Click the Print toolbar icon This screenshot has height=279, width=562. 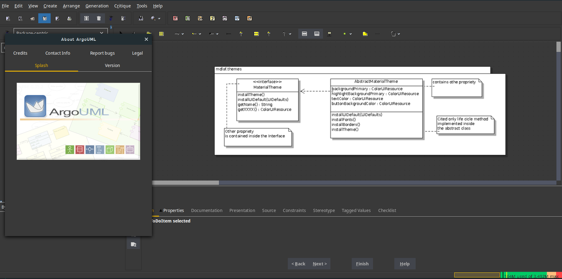[69, 18]
